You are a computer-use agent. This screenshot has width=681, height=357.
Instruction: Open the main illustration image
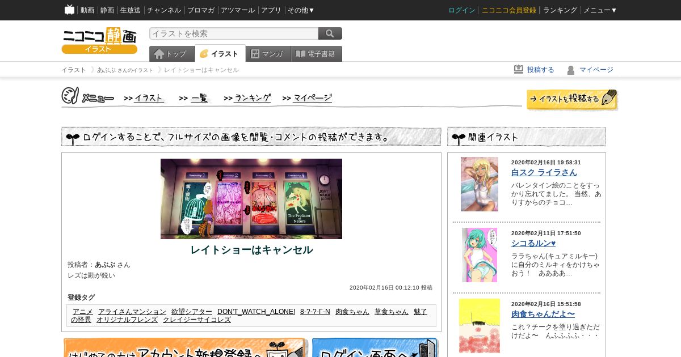click(251, 199)
